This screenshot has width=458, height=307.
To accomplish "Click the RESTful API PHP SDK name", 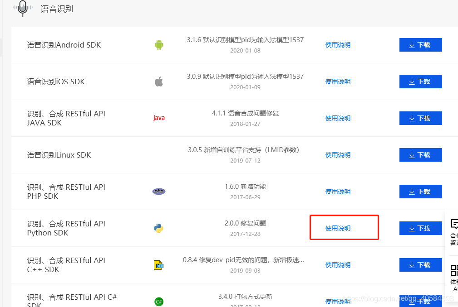I will 66,192.
